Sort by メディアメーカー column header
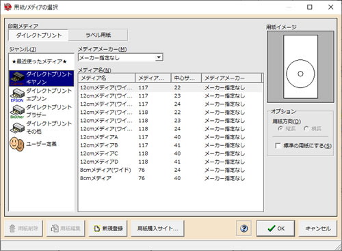 click(x=231, y=78)
